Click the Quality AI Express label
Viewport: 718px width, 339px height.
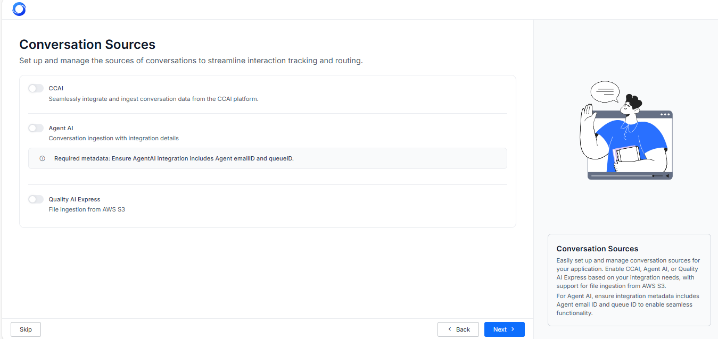[74, 199]
